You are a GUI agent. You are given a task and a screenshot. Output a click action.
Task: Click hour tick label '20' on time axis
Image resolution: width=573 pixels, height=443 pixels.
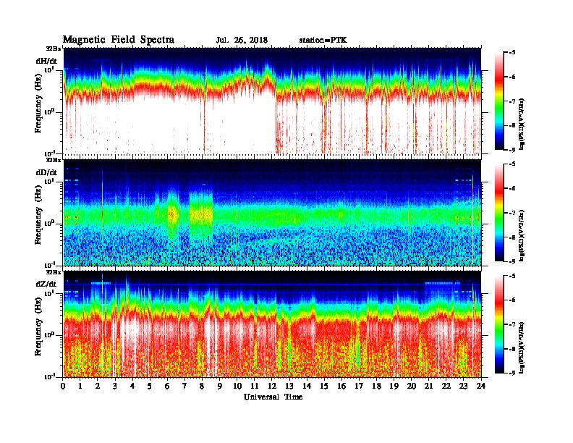(x=411, y=386)
